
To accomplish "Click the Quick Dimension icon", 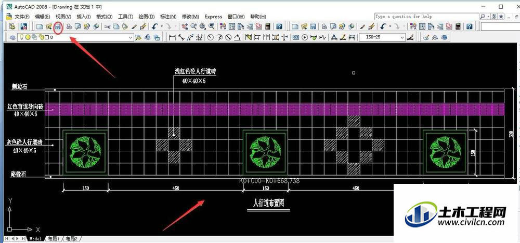I will 249,37.
